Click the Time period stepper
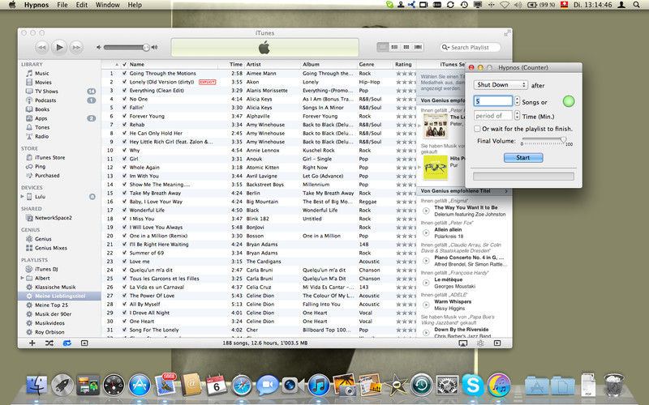This screenshot has height=405, width=649. (x=517, y=116)
